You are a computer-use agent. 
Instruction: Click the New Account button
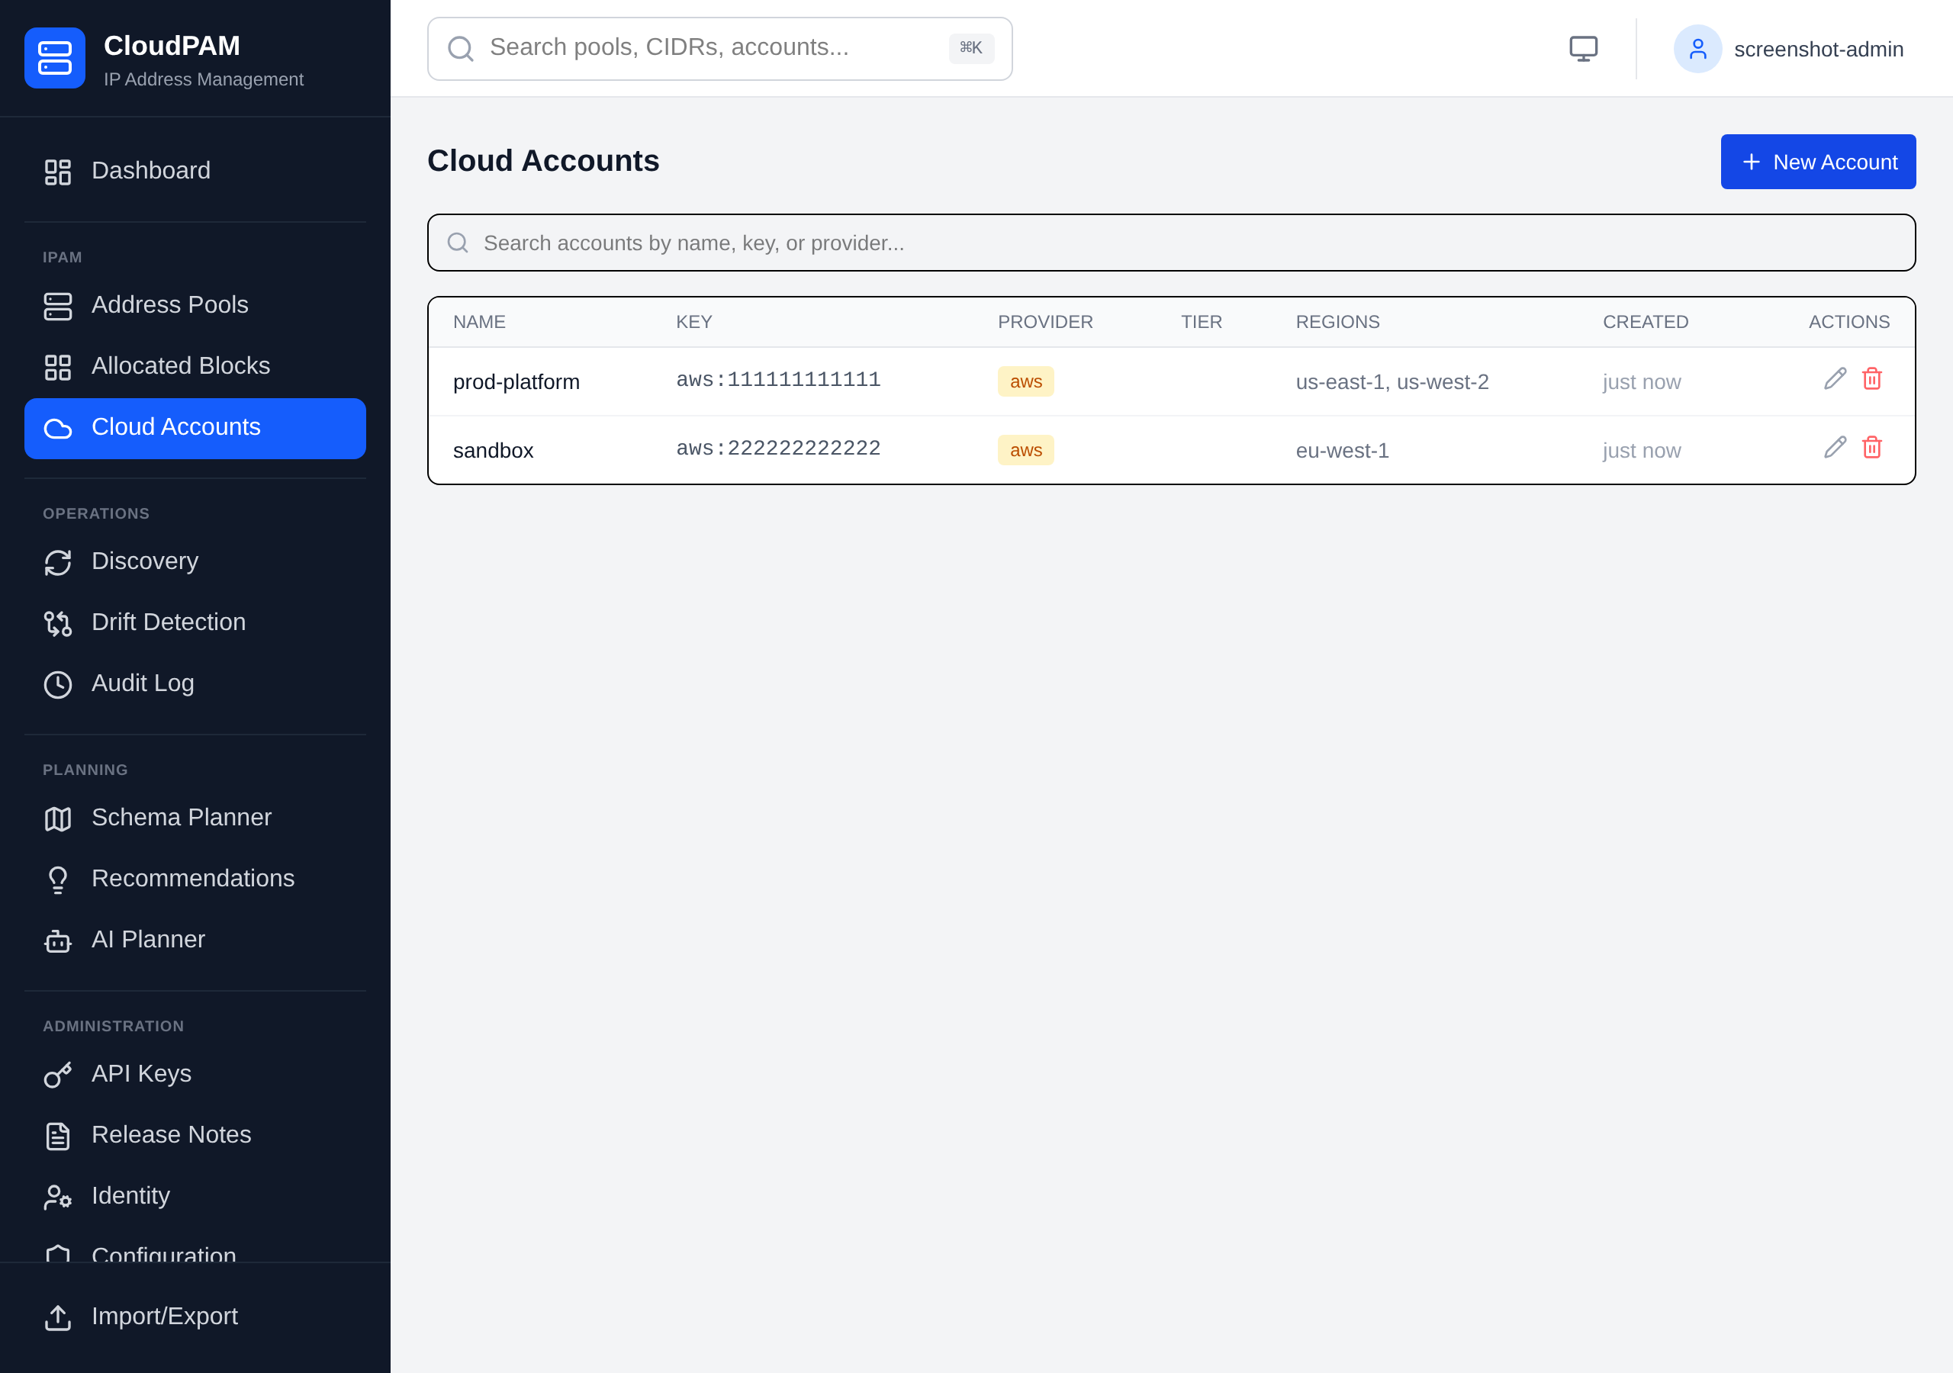tap(1818, 162)
